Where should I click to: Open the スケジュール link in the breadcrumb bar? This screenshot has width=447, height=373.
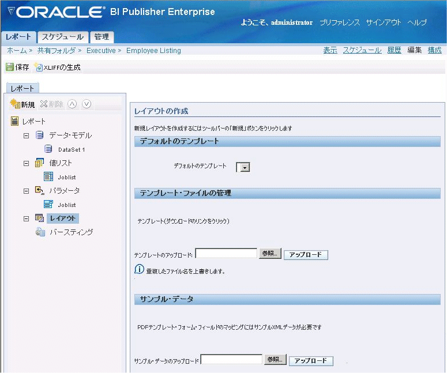click(362, 50)
